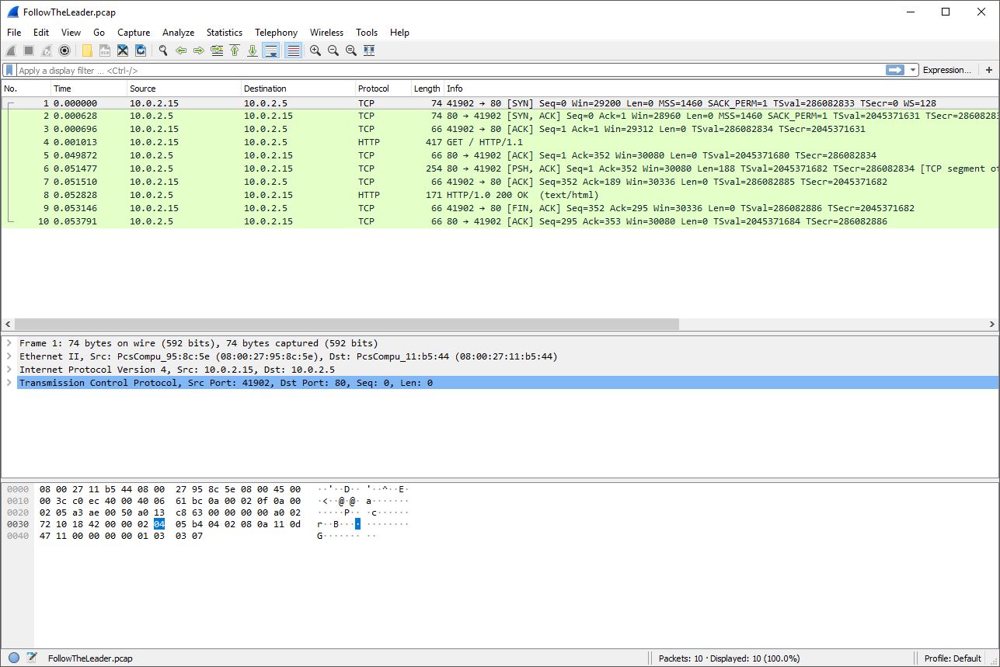Go to the first packet
1000x667 pixels.
click(x=235, y=50)
